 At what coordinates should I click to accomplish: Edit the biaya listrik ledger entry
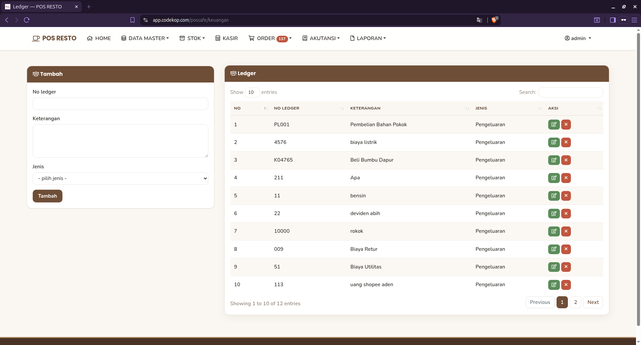point(554,142)
